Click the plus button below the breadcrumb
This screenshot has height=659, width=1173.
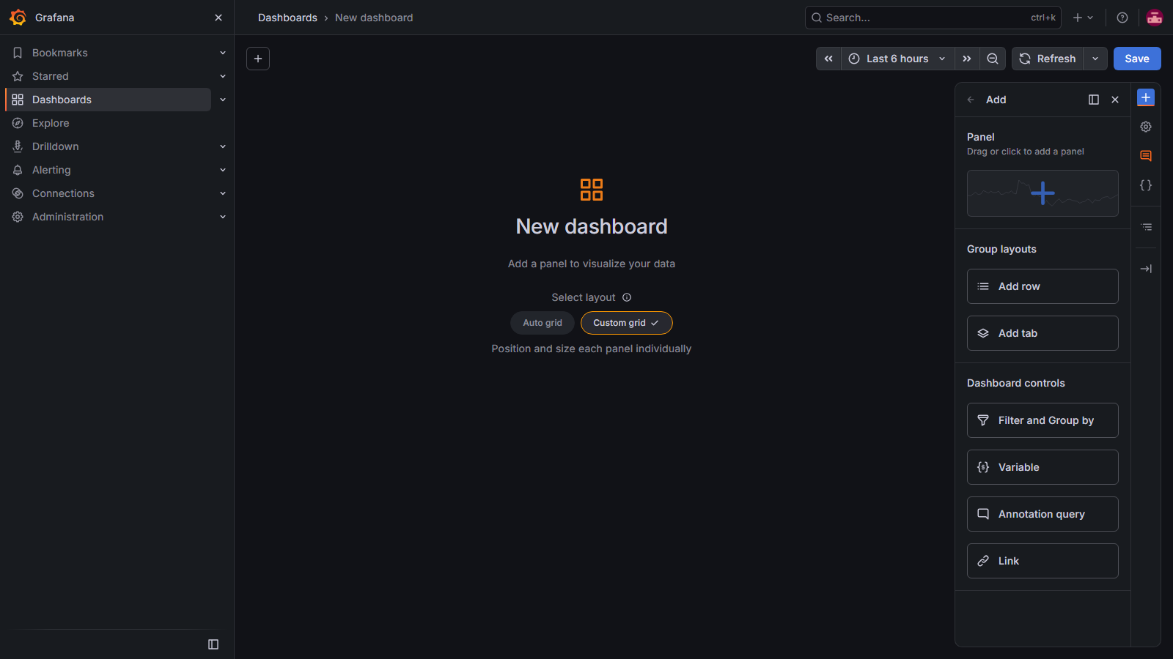258,59
